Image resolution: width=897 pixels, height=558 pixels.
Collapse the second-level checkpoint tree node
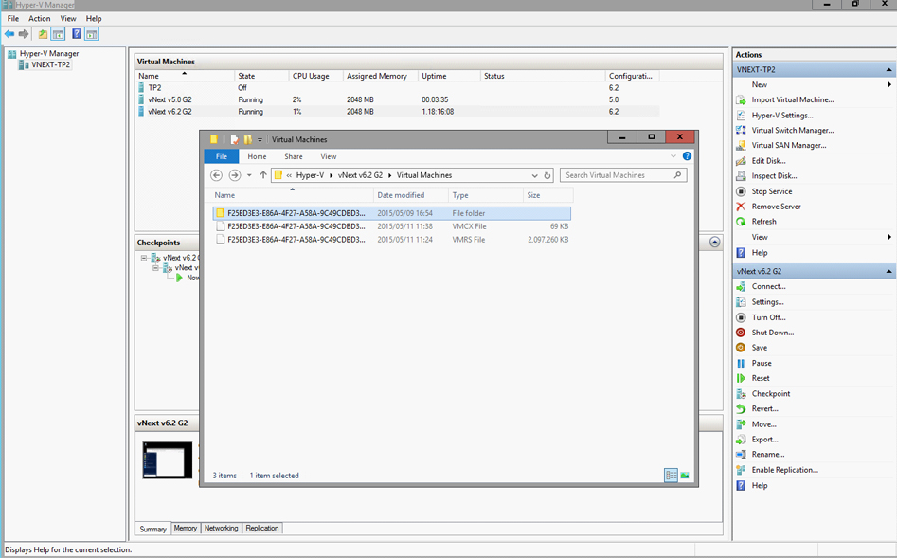pos(155,268)
